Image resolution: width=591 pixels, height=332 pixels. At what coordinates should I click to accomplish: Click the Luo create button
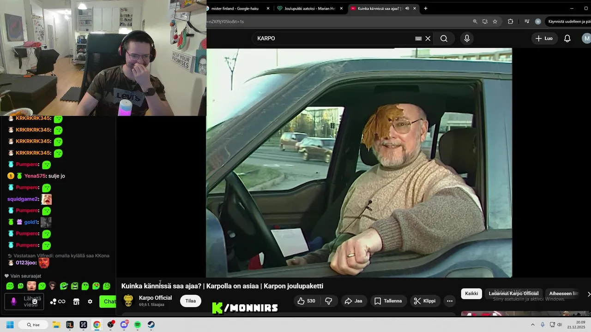(544, 38)
